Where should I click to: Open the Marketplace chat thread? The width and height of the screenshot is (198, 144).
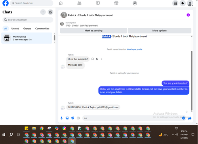[27, 38]
